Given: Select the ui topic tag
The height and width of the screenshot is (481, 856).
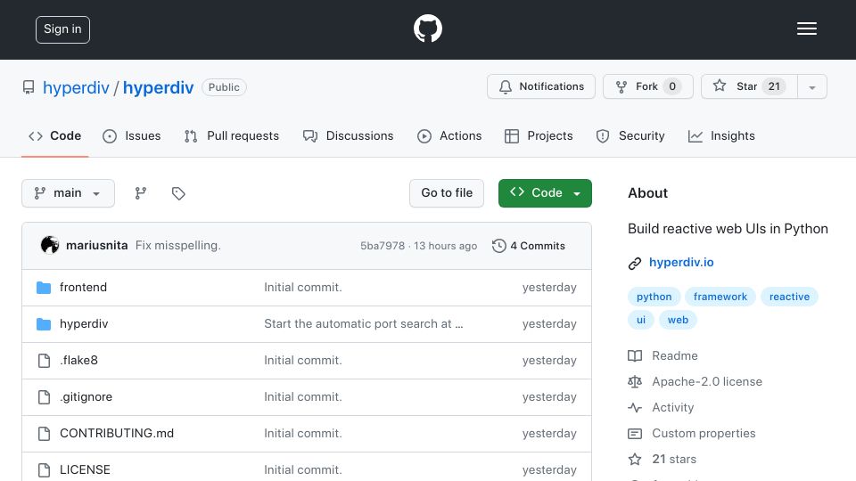Looking at the screenshot, I should coord(641,320).
